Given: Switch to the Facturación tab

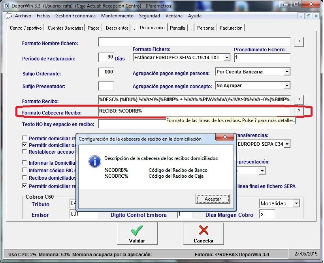Looking at the screenshot, I should (231, 28).
